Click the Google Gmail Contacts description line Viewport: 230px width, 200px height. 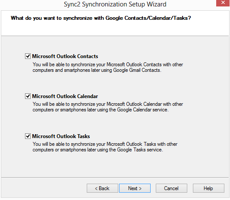point(97,70)
